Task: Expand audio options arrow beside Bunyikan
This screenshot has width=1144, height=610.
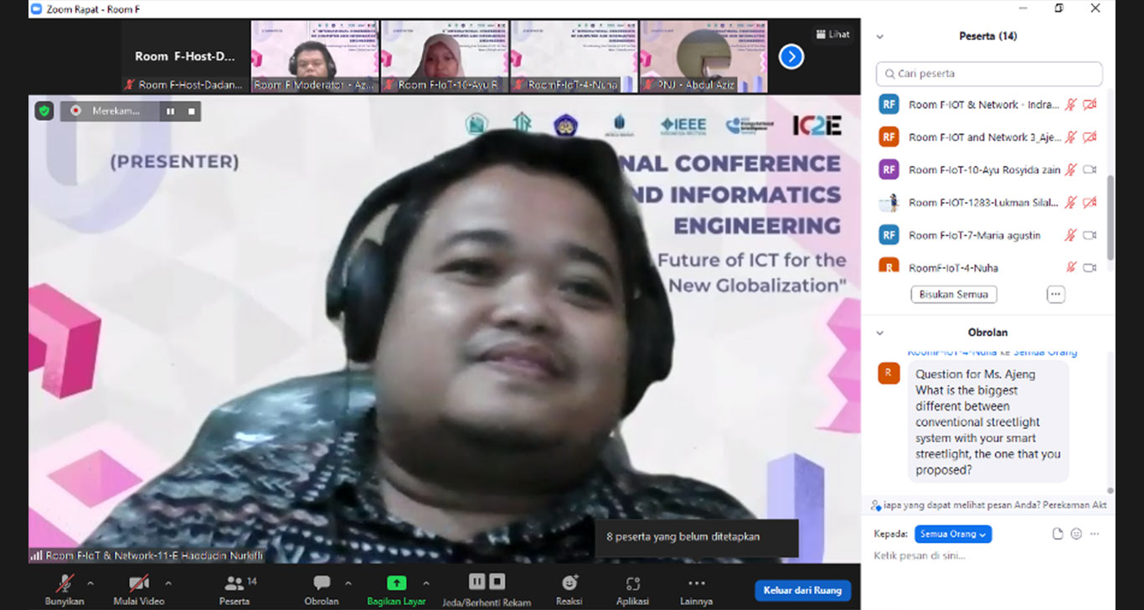Action: tap(90, 583)
